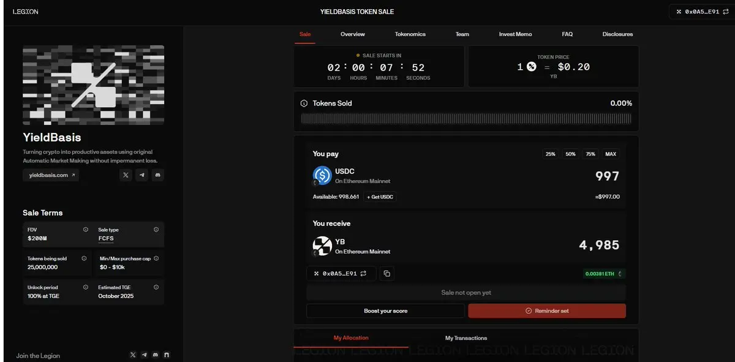This screenshot has width=735, height=362.
Task: Copy the wallet address with the copy icon
Action: click(x=386, y=273)
